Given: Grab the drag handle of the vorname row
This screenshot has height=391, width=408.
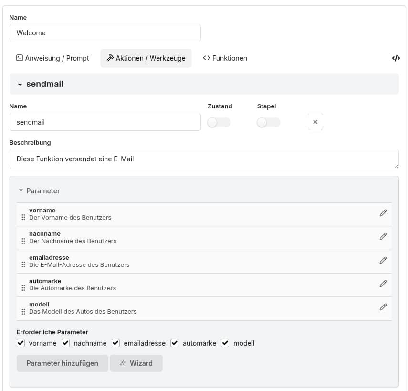Looking at the screenshot, I should (23, 217).
